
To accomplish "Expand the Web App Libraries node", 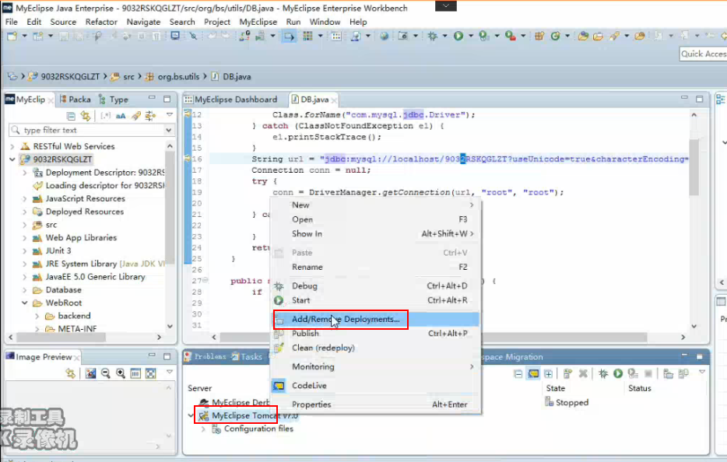I will coord(25,238).
